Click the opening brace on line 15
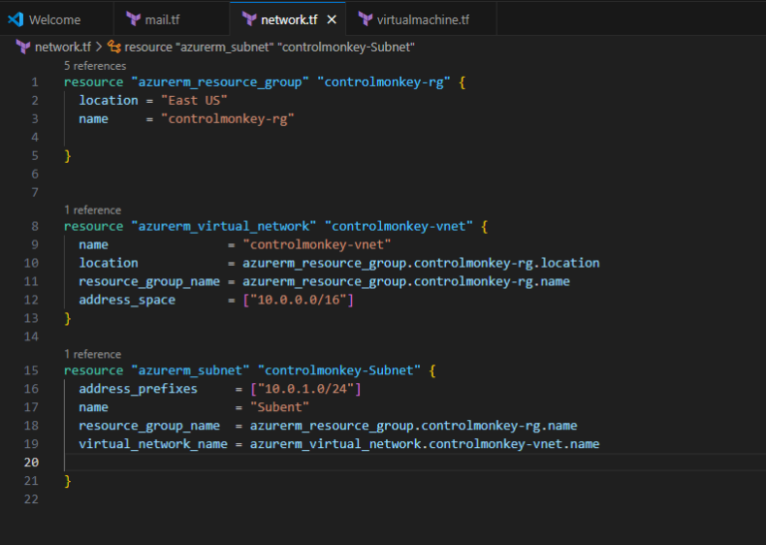766x545 pixels. 432,370
